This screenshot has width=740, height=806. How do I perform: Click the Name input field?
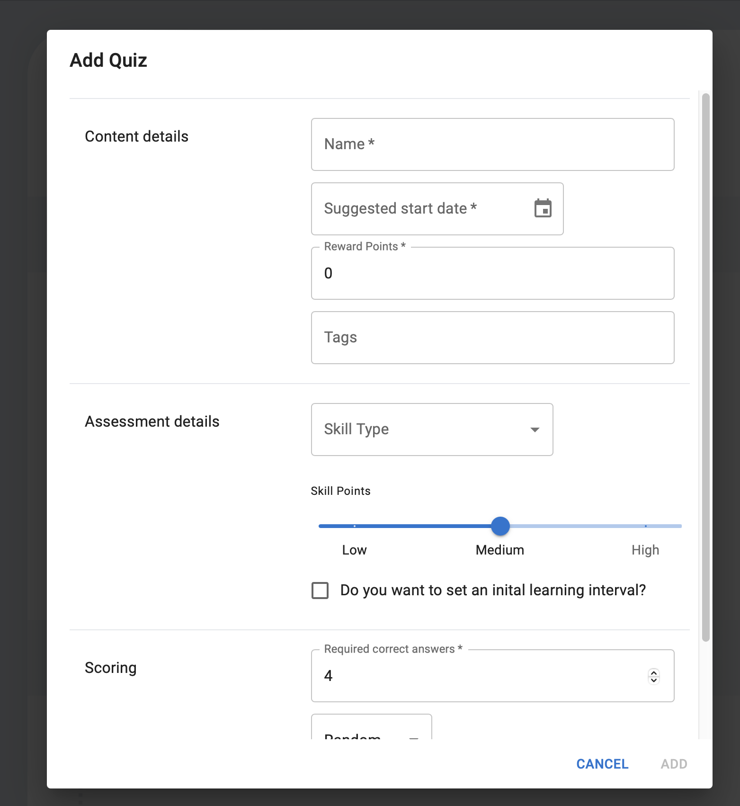coord(492,144)
